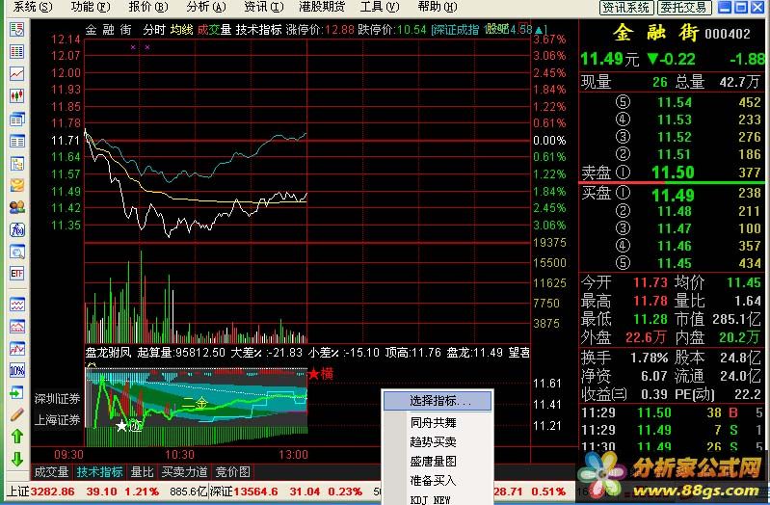Open the f(x) formula manager icon
The width and height of the screenshot is (770, 505).
click(x=16, y=229)
